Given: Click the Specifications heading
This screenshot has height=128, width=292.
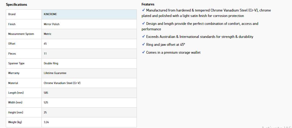Looking at the screenshot, I should coord(16,5).
